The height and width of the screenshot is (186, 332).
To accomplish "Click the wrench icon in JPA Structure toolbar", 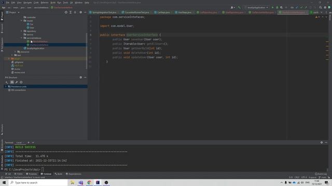I will pos(17,82).
